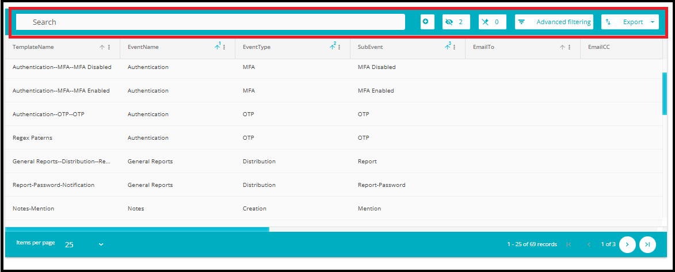Go to the next page
Viewport: 675px width, 272px height.
627,244
